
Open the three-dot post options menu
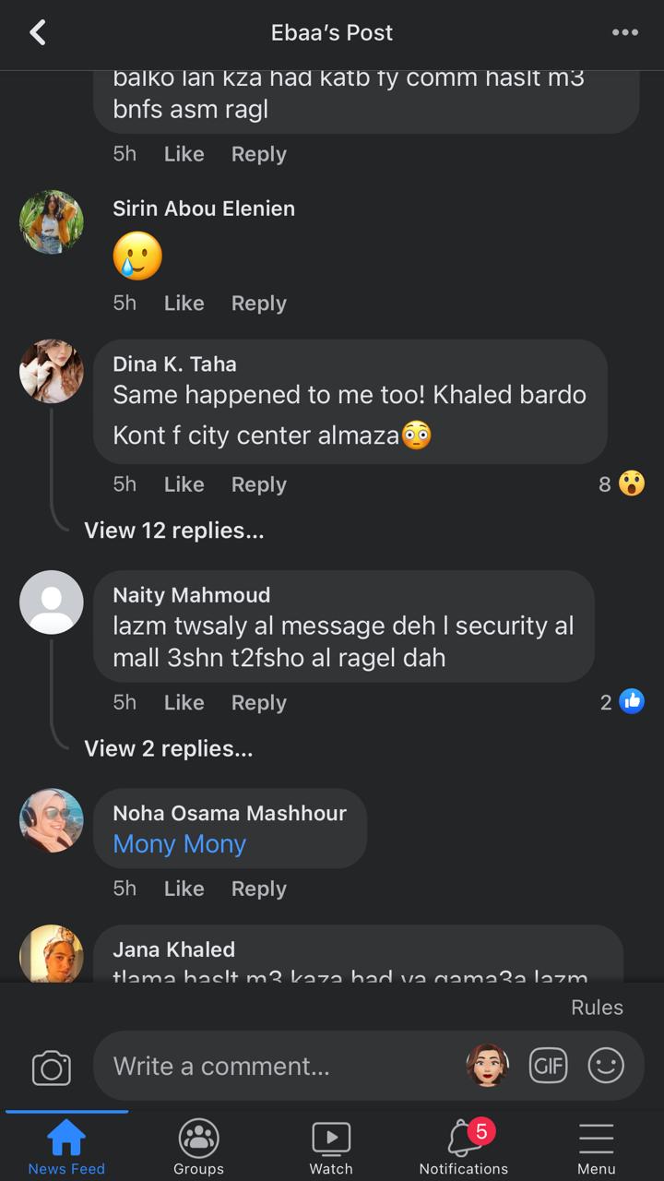pos(624,33)
